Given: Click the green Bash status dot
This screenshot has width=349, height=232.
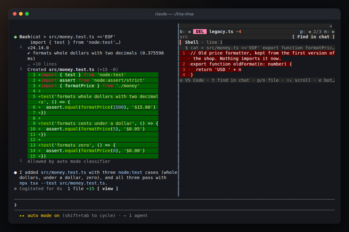Looking at the screenshot, I should click(15, 37).
